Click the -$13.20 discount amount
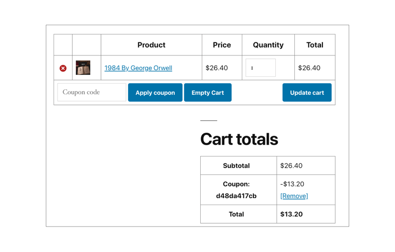The image size is (395, 252). (292, 184)
